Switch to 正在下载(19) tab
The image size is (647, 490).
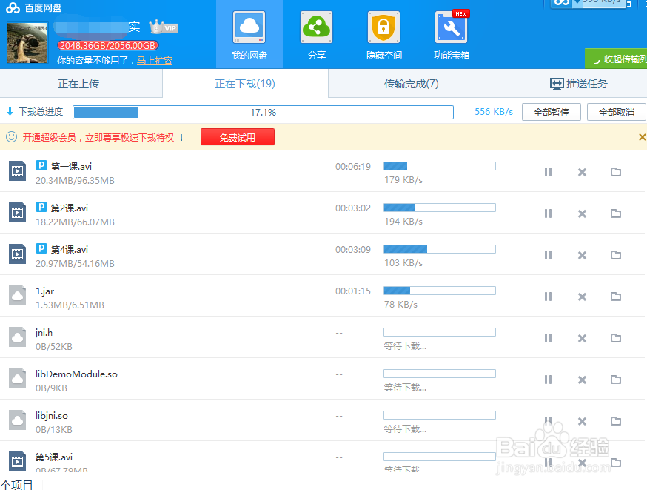coord(245,84)
